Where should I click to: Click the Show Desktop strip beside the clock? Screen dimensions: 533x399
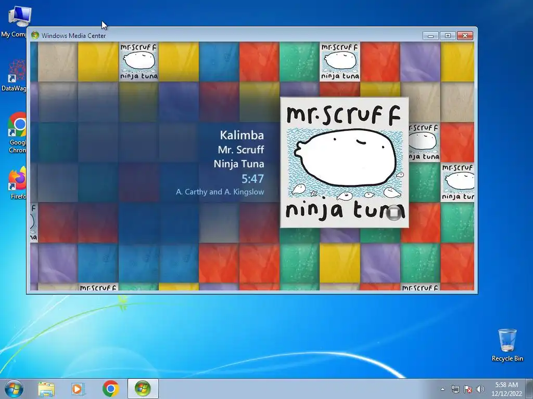(529, 389)
